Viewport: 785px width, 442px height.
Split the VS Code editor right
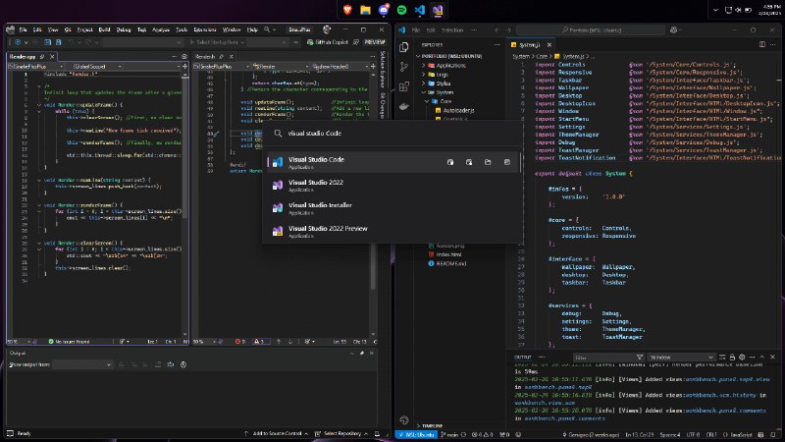(x=762, y=44)
